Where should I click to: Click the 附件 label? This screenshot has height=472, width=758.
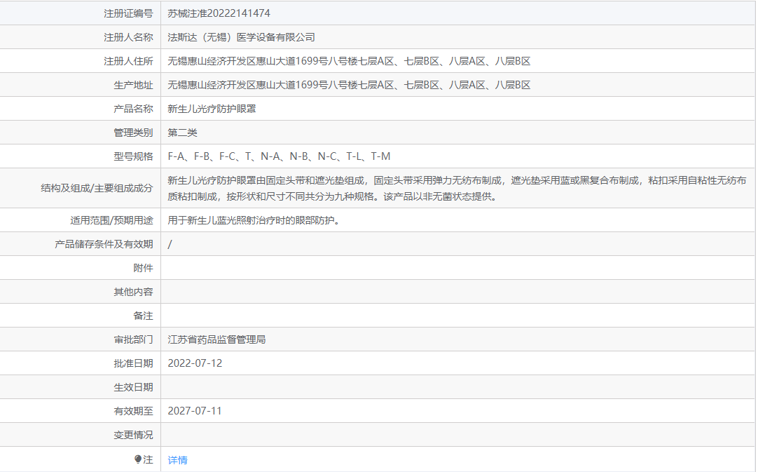tap(143, 268)
